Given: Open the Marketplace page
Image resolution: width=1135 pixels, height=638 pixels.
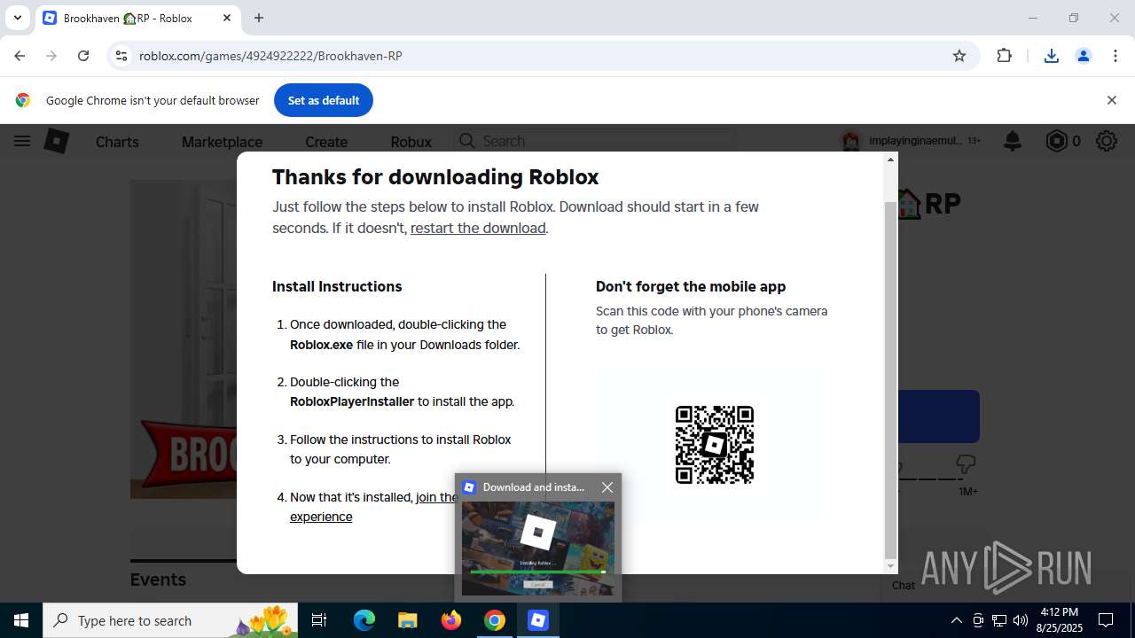Looking at the screenshot, I should click(x=222, y=142).
